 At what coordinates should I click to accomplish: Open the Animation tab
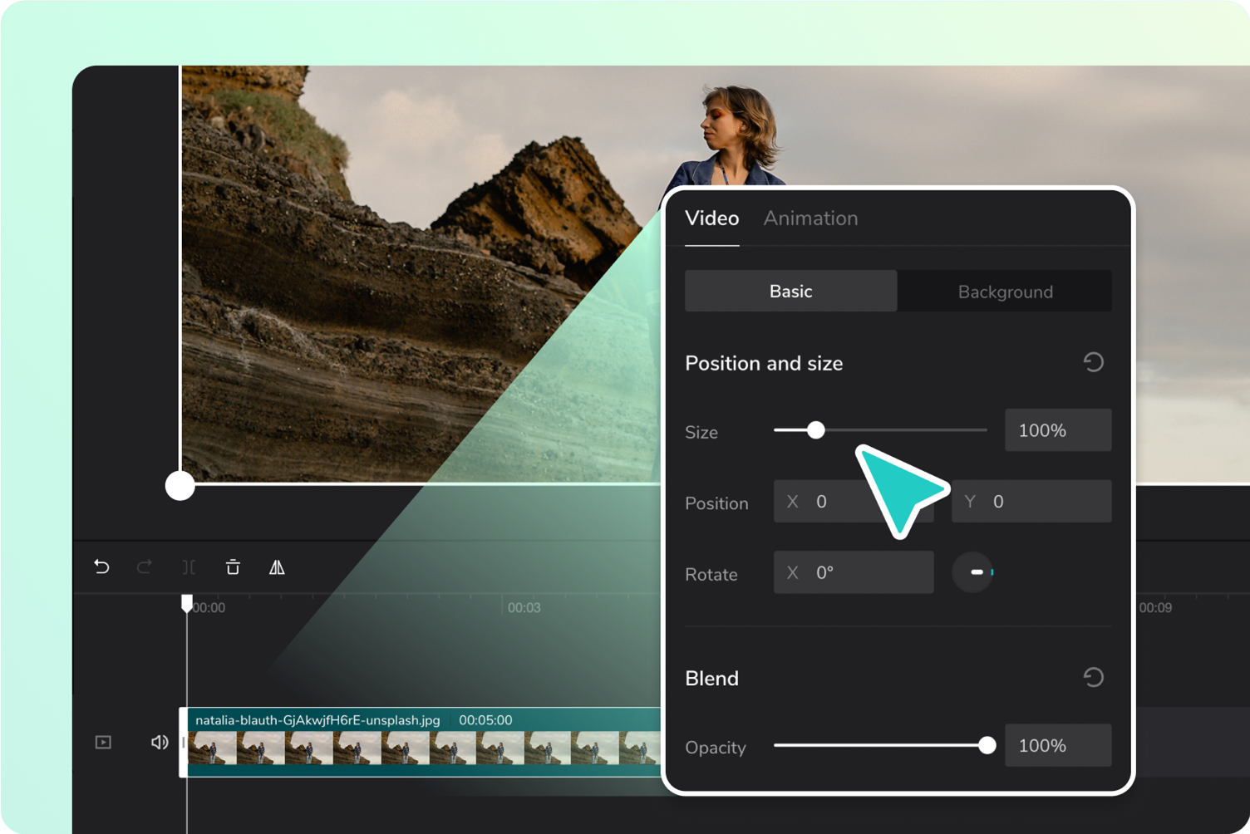[810, 218]
